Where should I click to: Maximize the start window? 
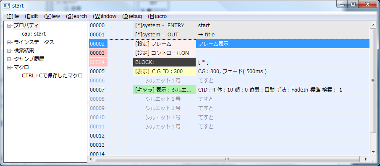click(x=353, y=4)
